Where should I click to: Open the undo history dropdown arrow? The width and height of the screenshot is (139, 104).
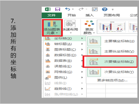pos(73,9)
